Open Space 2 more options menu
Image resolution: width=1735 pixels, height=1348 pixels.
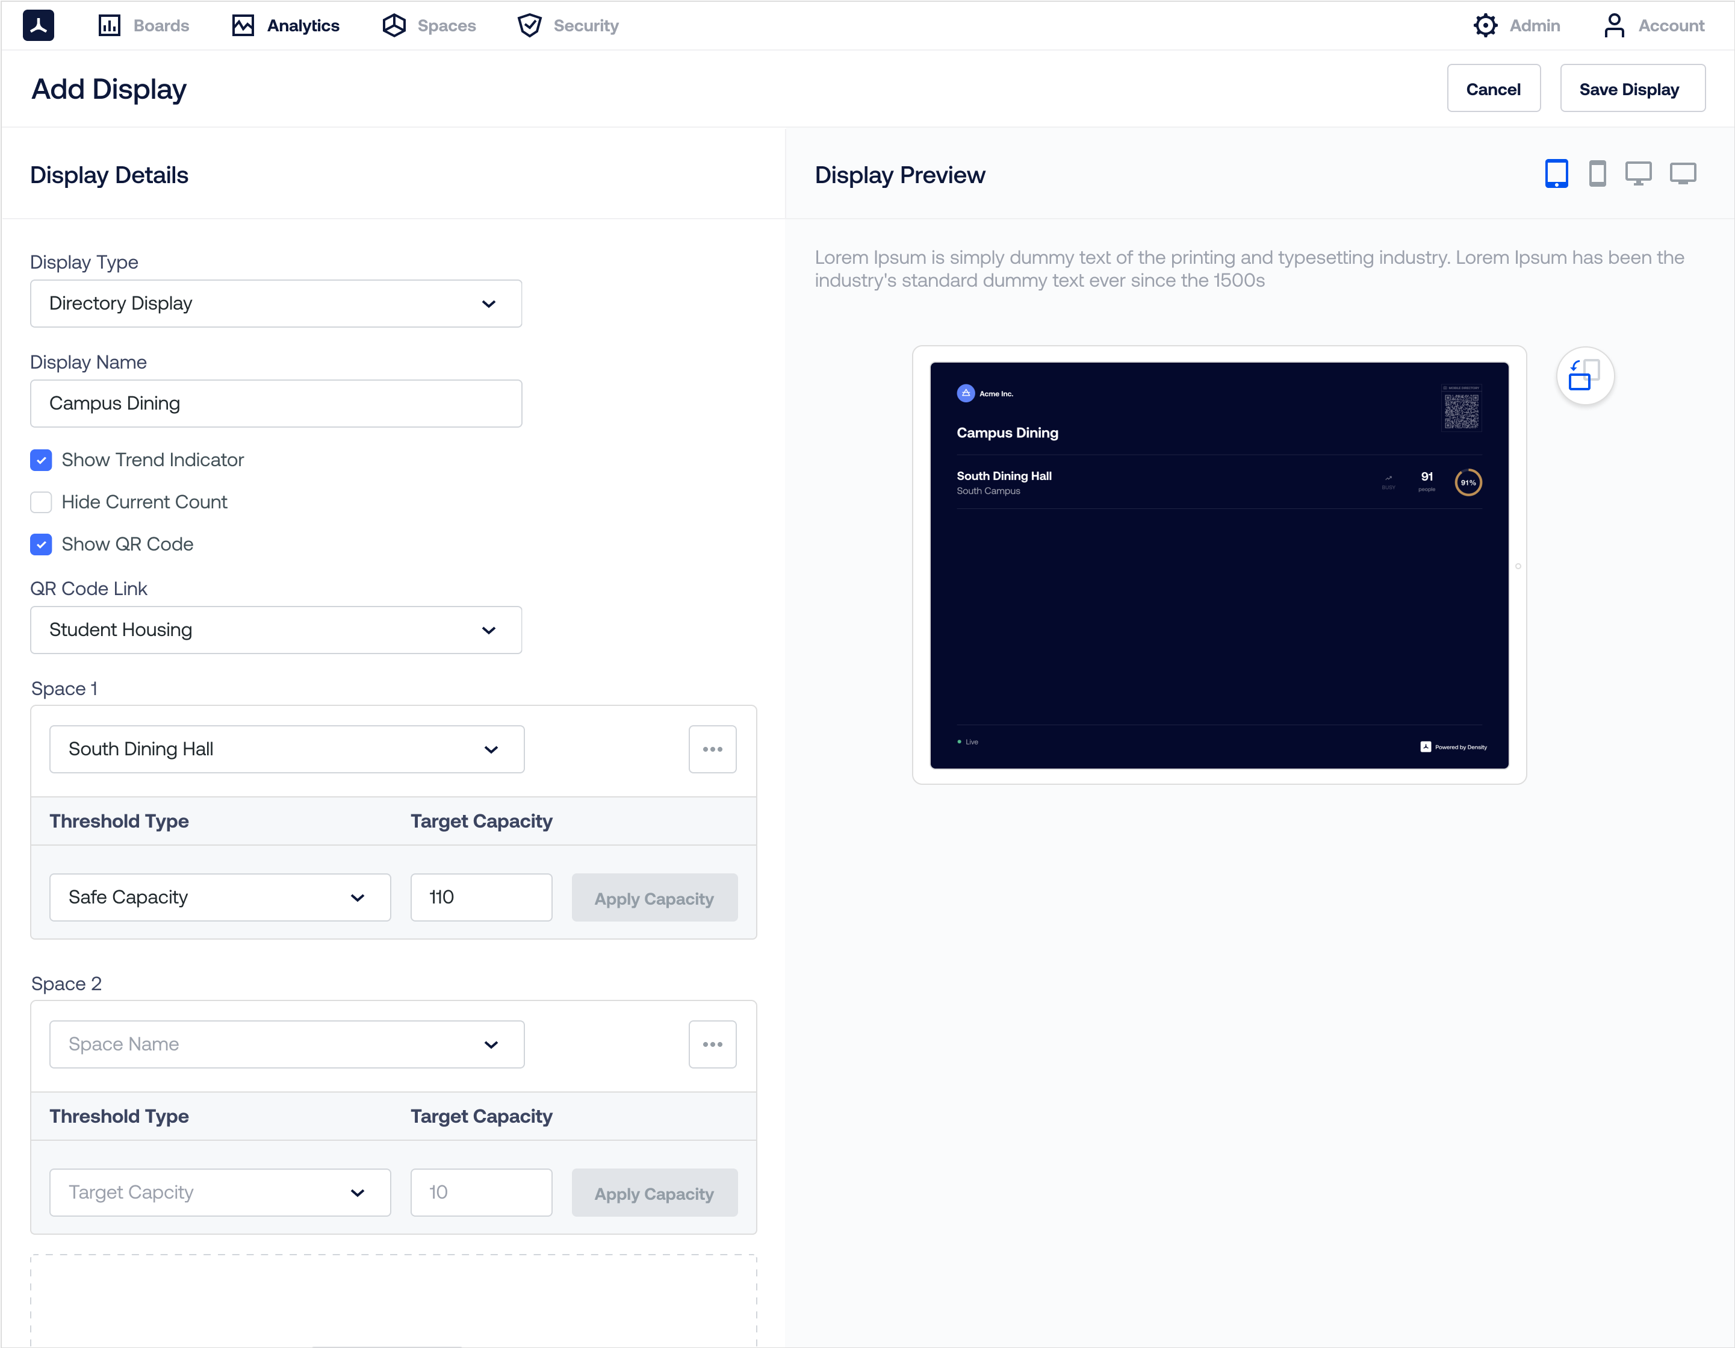[x=712, y=1044]
